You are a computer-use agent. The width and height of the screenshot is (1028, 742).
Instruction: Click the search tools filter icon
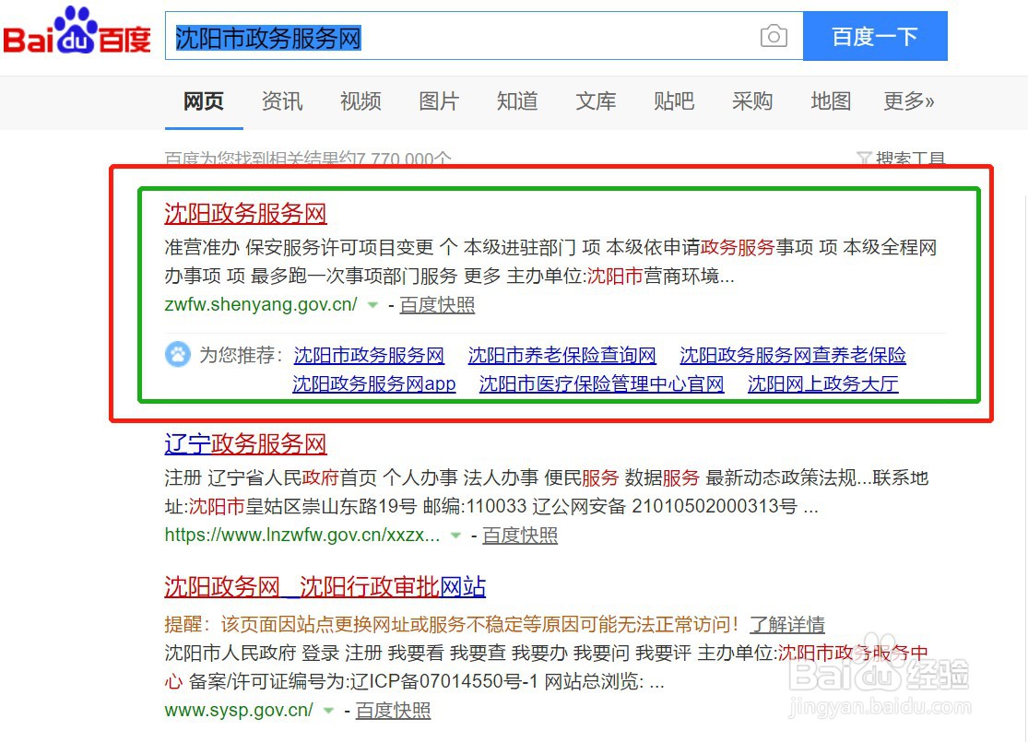[x=864, y=159]
